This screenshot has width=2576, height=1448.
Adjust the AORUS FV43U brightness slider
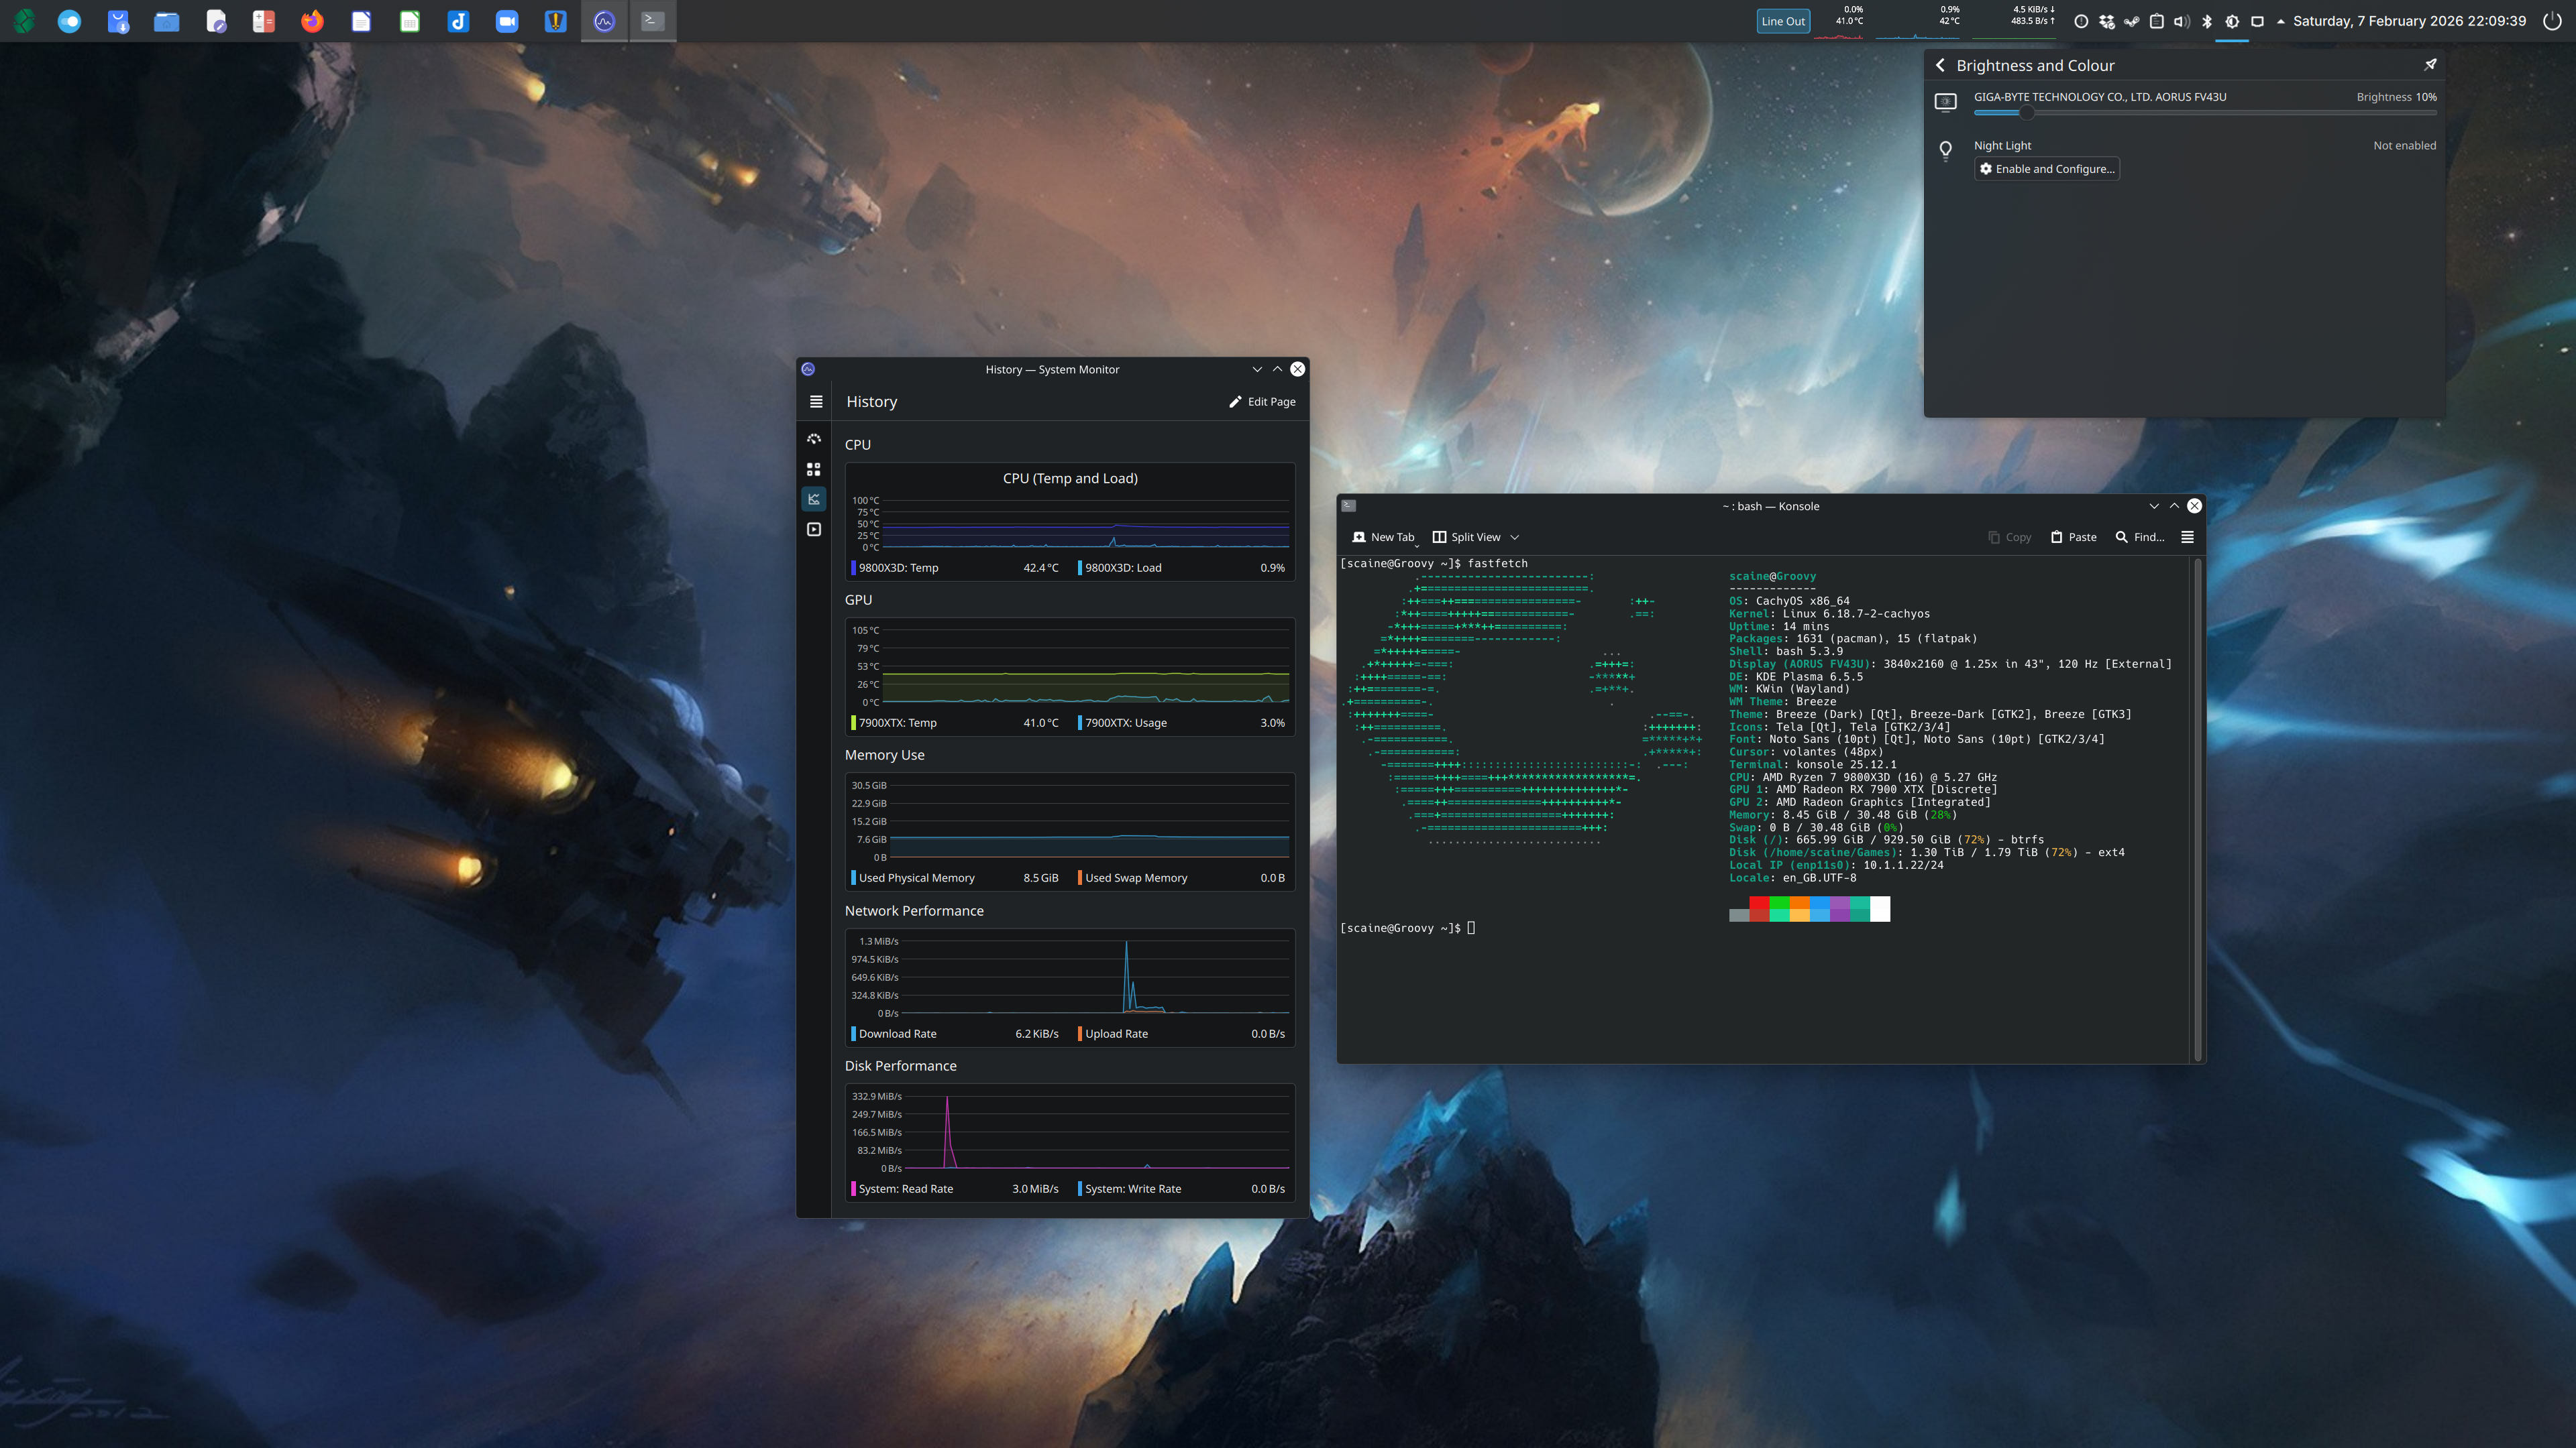point(2205,113)
